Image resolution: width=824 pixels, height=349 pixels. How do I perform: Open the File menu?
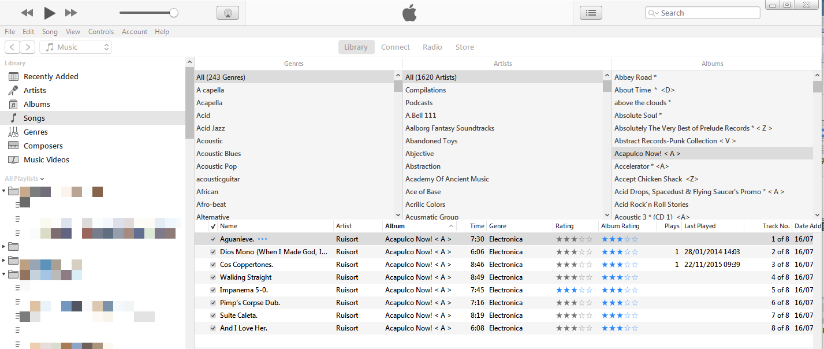point(10,32)
